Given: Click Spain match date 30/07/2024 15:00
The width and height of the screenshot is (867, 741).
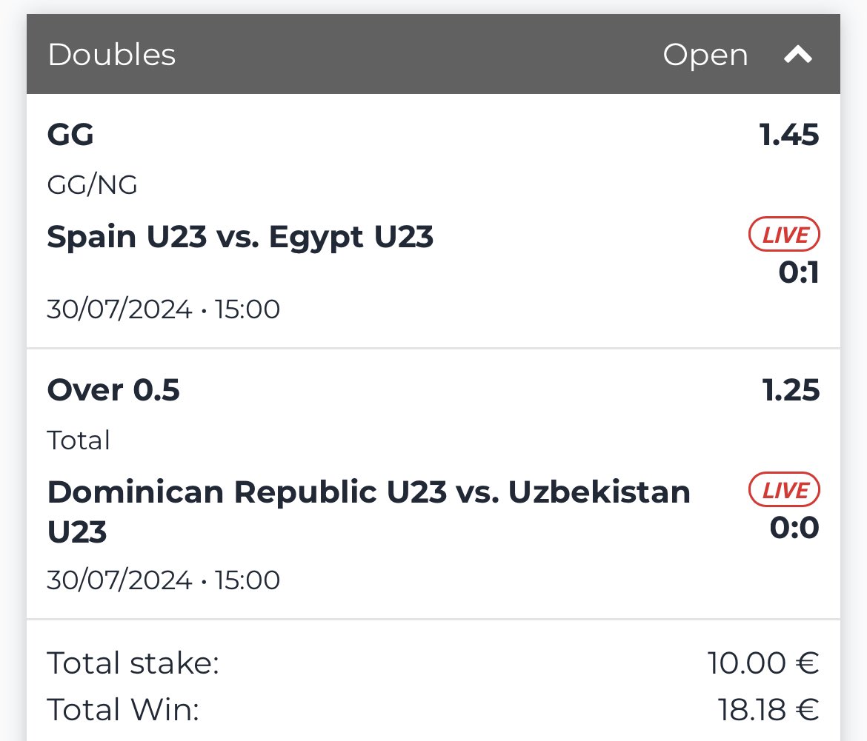Looking at the screenshot, I should tap(164, 309).
